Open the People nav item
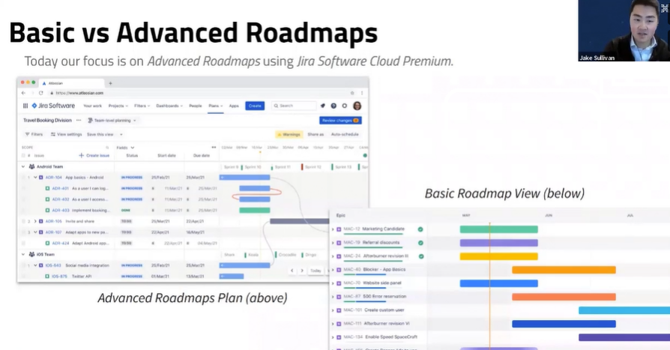The width and height of the screenshot is (670, 350). point(196,106)
